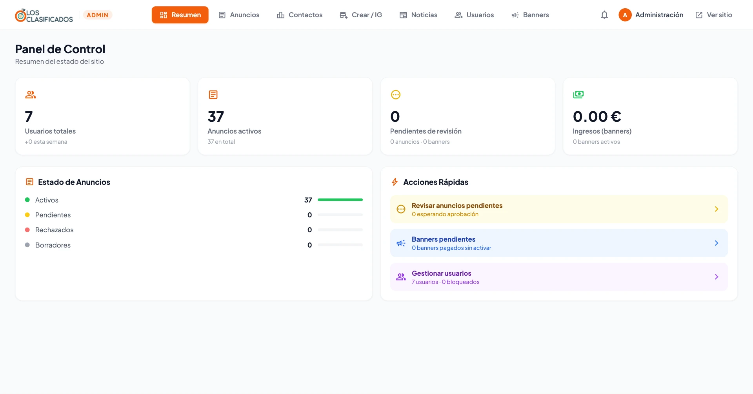Click Revisar anuncios pendientes title
753x394 pixels.
click(457, 206)
